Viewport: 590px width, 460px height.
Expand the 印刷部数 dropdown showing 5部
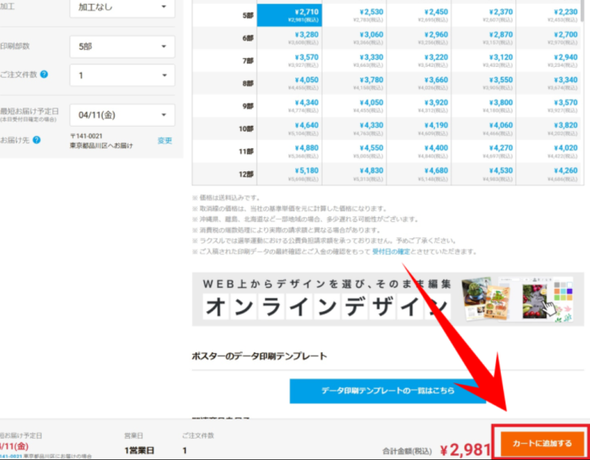tap(122, 47)
